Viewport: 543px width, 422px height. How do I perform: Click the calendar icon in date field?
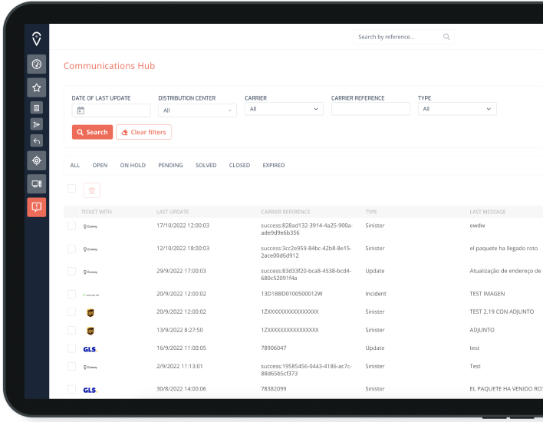pos(81,110)
